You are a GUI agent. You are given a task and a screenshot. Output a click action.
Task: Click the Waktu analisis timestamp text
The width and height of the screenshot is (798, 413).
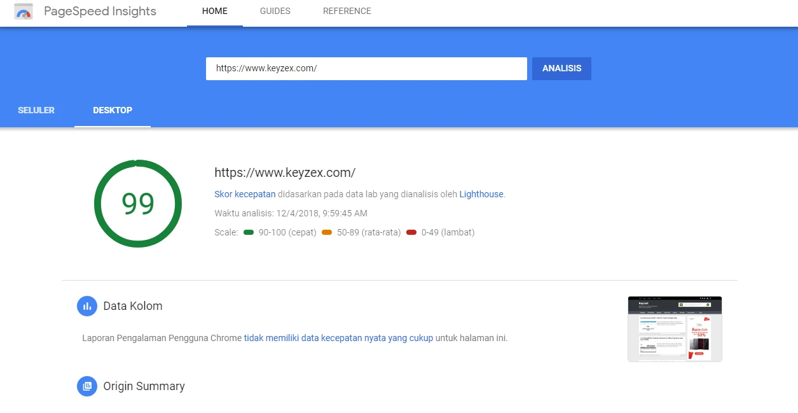pos(291,213)
